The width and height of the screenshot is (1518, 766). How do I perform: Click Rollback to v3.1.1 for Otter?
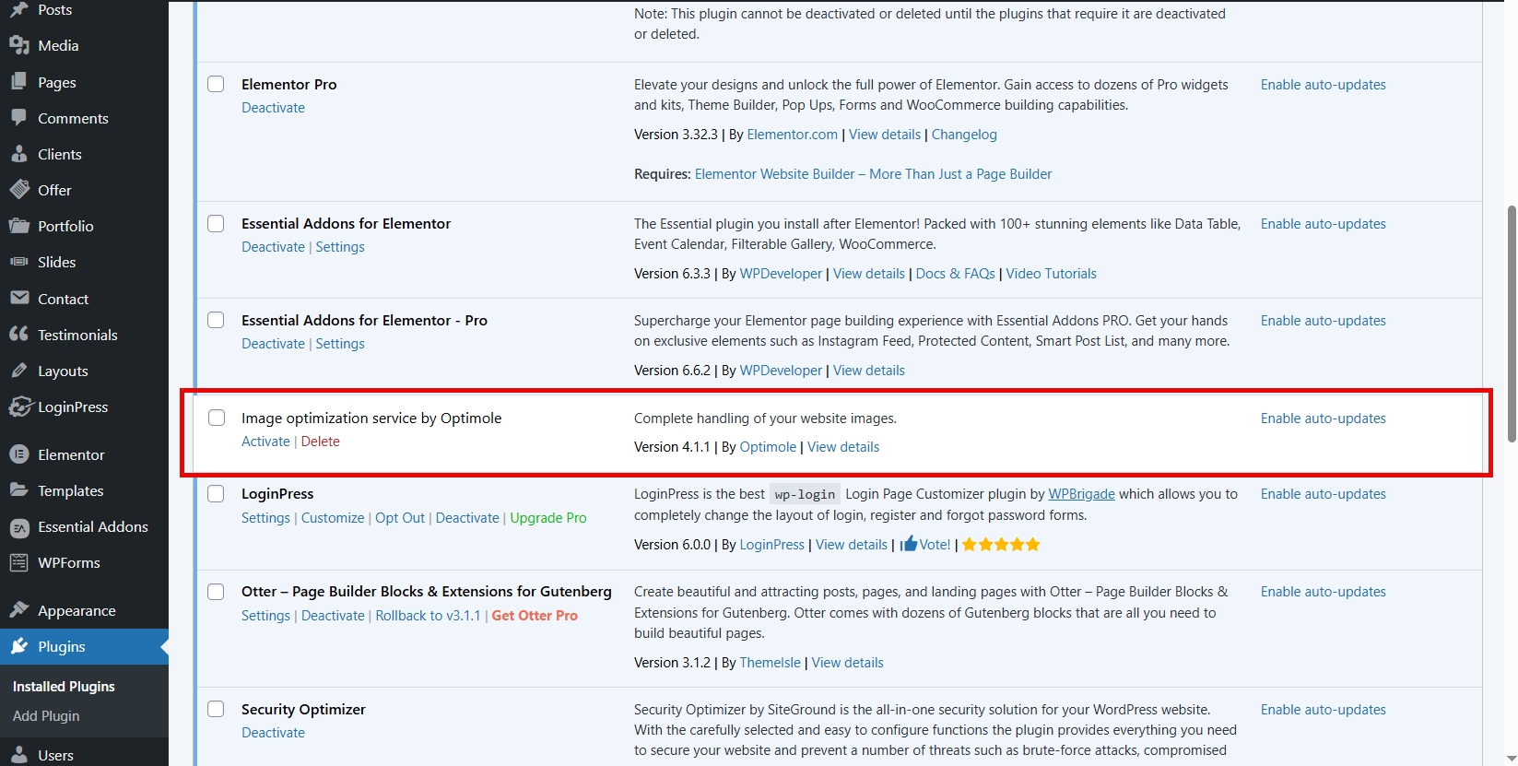[x=428, y=616]
